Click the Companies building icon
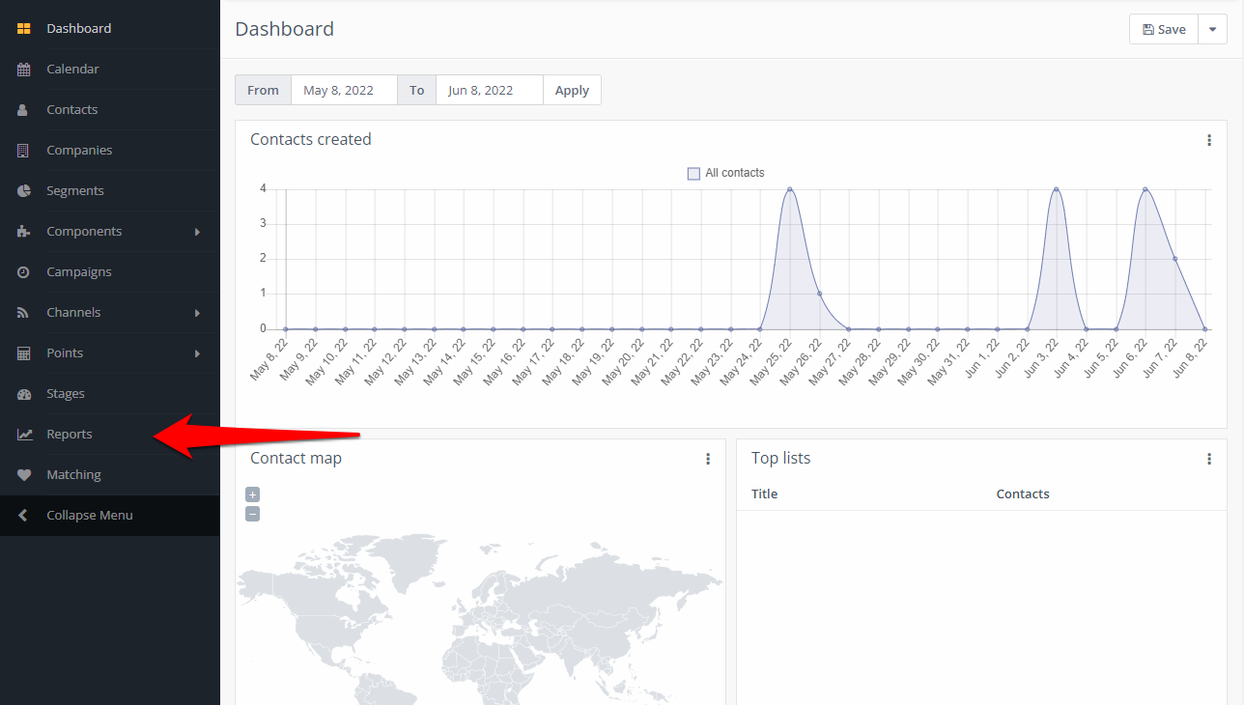 pos(23,151)
